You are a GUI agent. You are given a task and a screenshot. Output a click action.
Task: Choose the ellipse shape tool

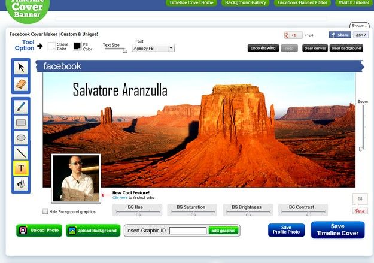pos(21,138)
